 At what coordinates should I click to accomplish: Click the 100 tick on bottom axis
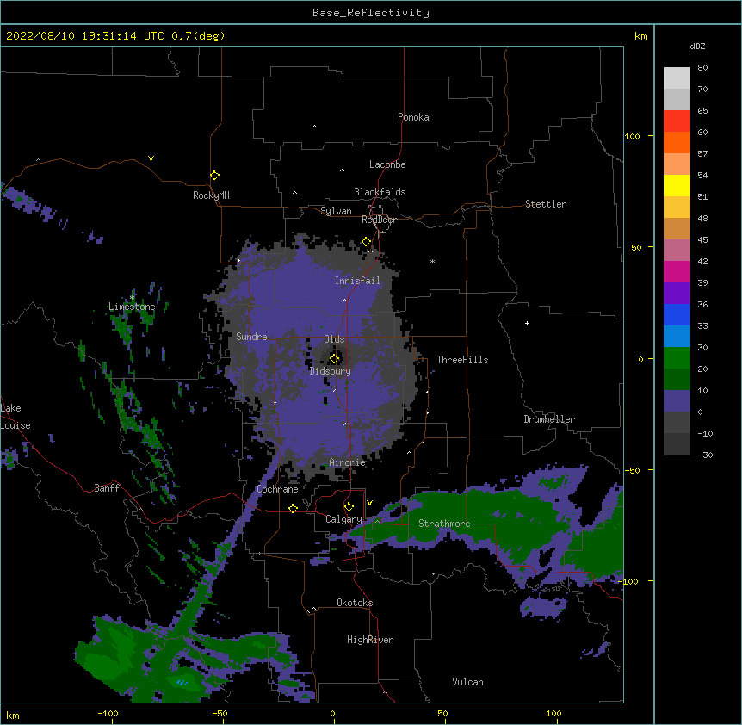553,713
